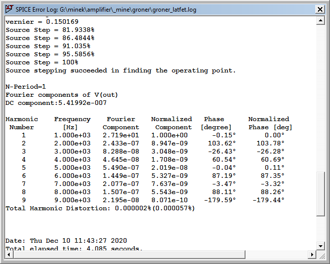Click the Fourier component value 1.507e-07

pos(121,192)
